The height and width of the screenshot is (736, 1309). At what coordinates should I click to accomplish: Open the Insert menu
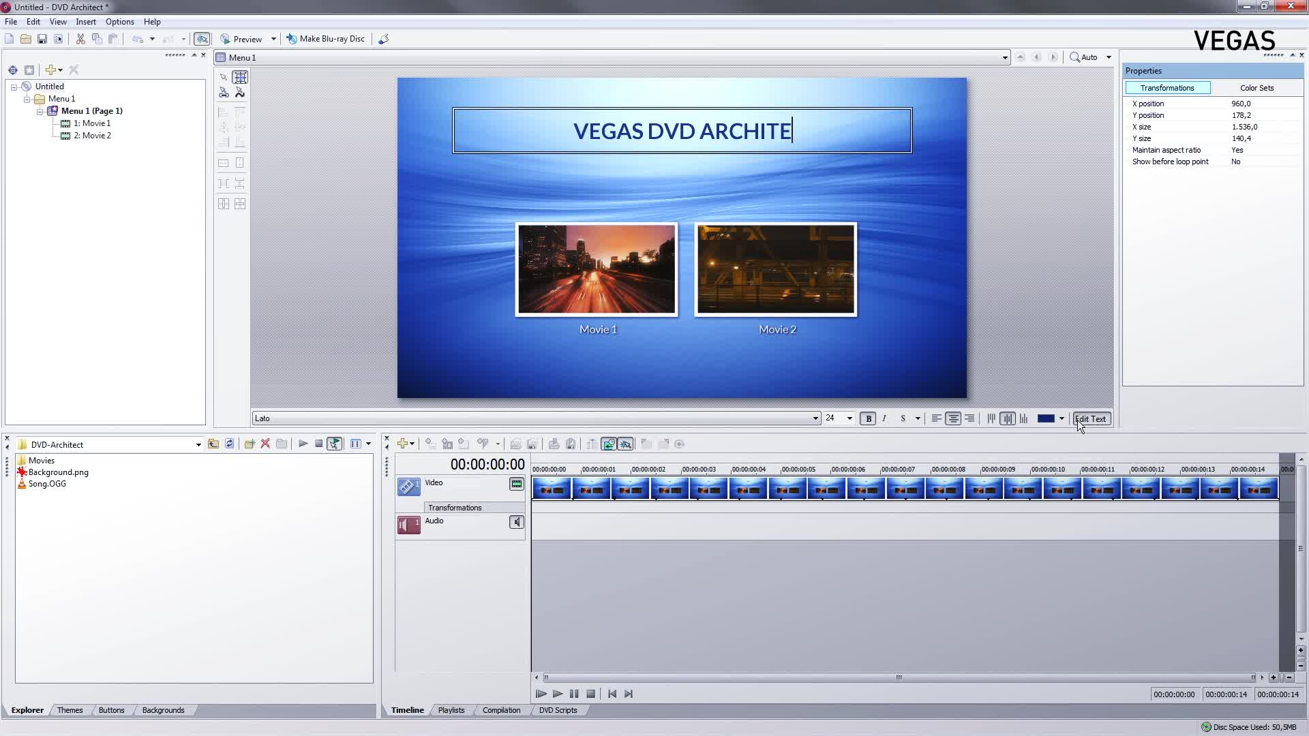[85, 22]
